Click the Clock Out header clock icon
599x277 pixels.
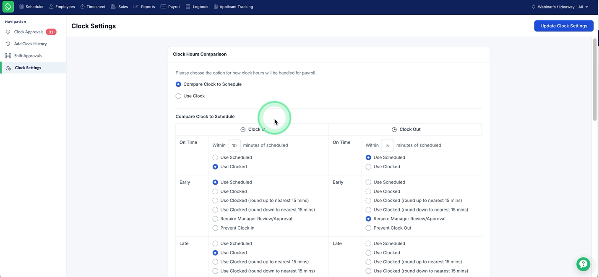click(x=394, y=130)
